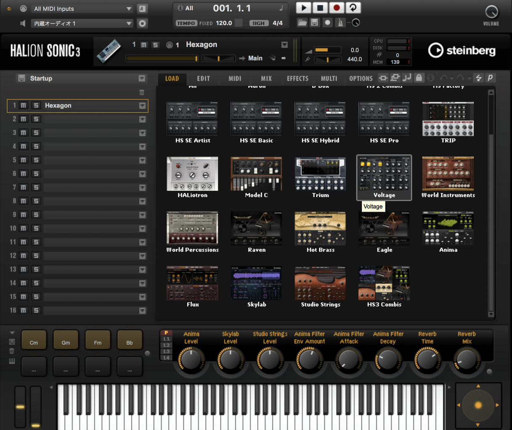
Task: Open slot 5 program dropdown
Action: click(142, 160)
